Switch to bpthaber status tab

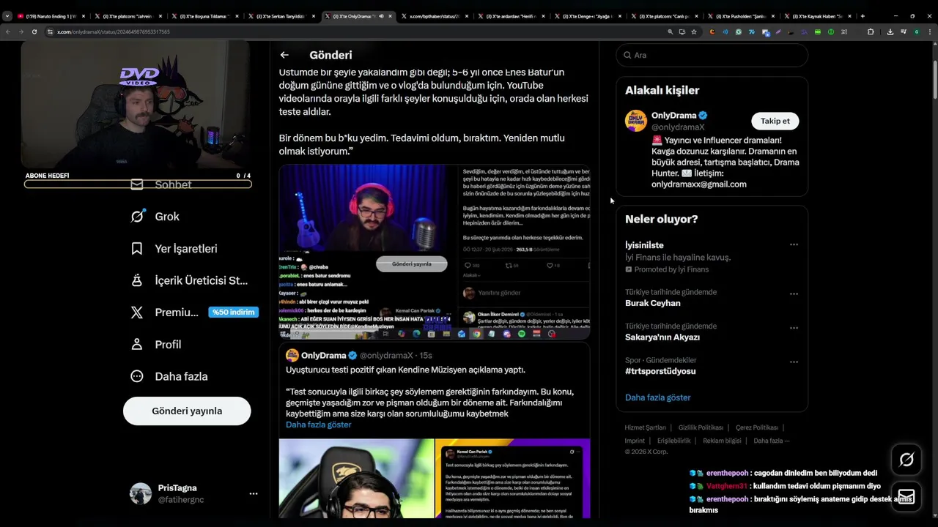437,16
